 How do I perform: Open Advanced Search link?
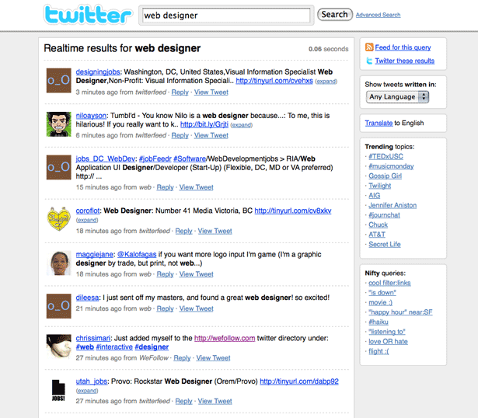tap(378, 15)
